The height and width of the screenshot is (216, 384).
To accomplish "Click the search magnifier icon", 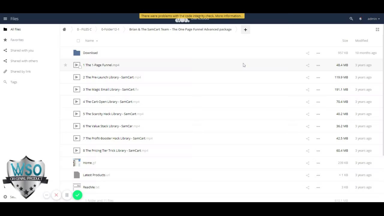I will (x=351, y=19).
